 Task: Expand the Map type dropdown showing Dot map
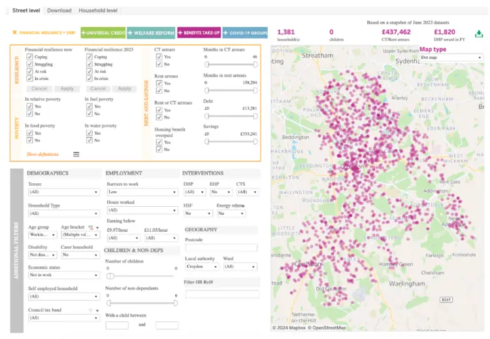tap(451, 58)
